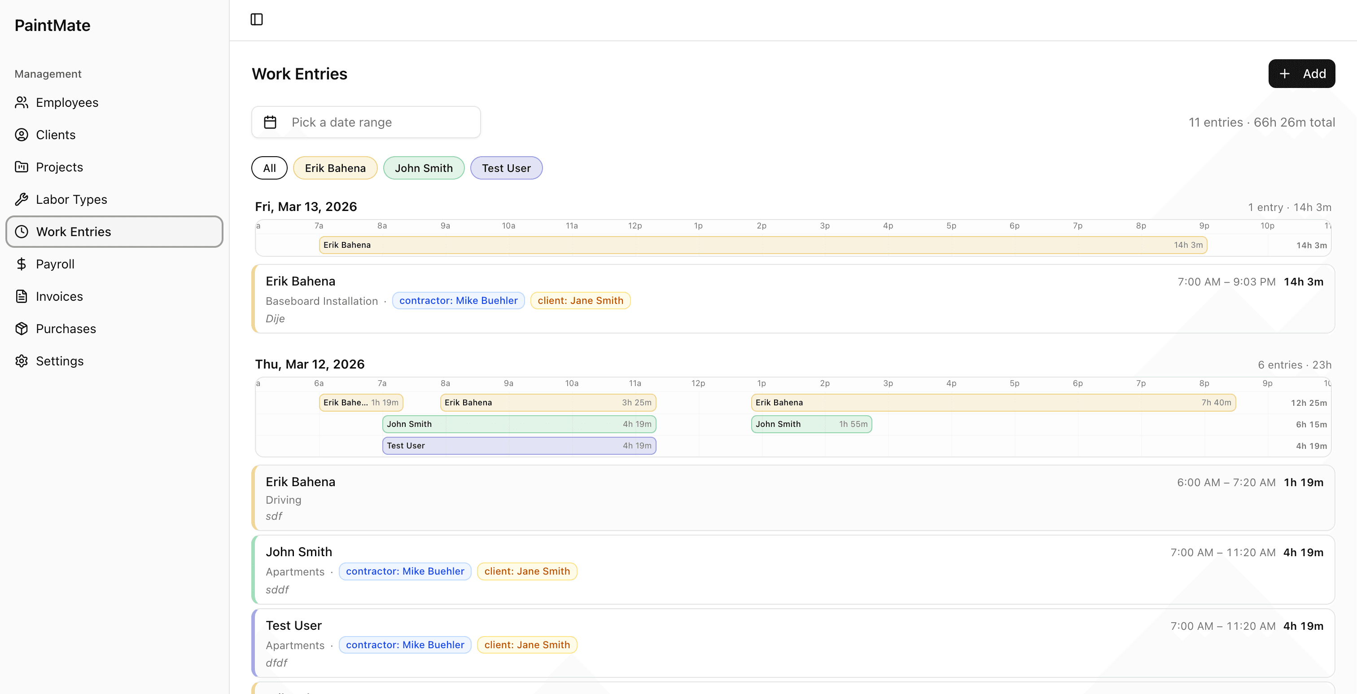The height and width of the screenshot is (694, 1357).
Task: Filter entries by Erik Bahena chip
Action: pos(335,168)
